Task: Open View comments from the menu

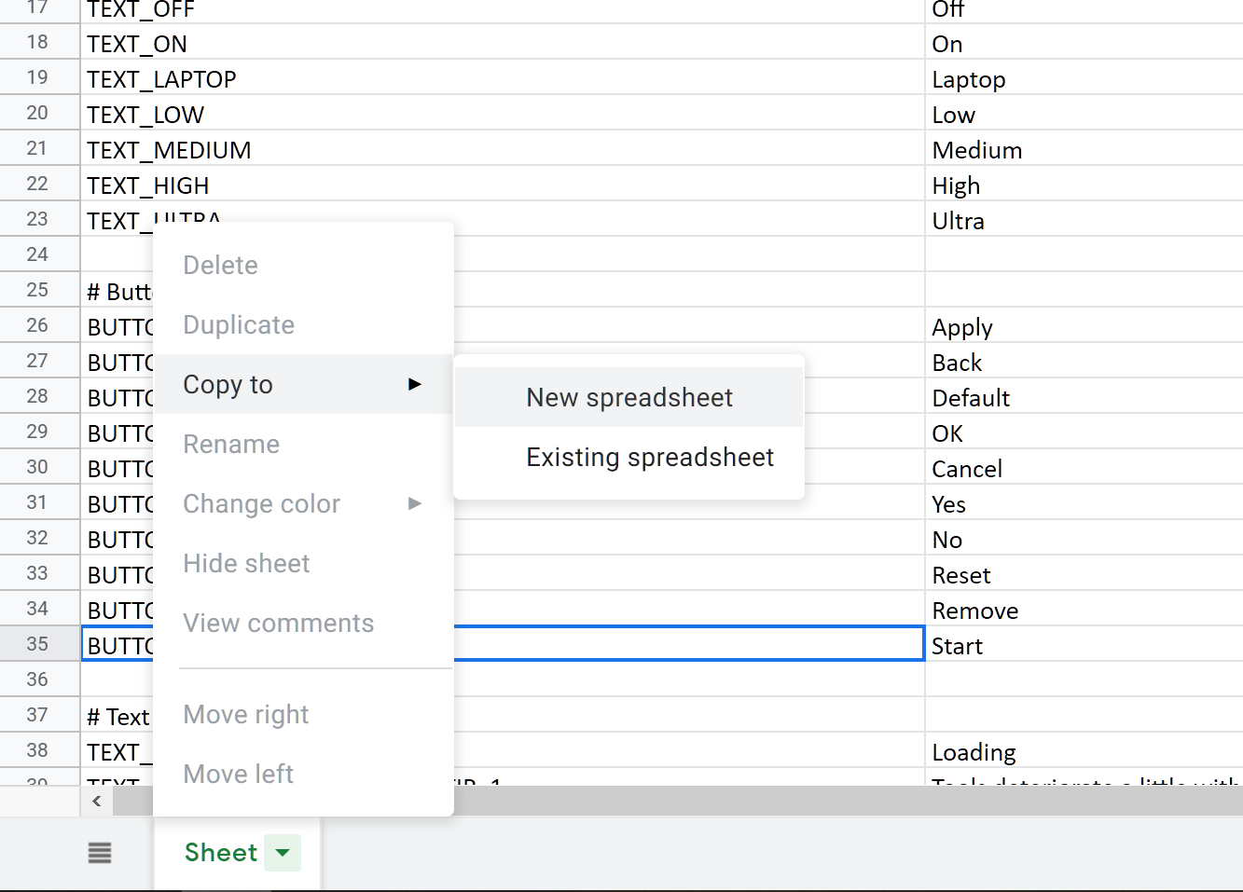Action: (x=278, y=624)
